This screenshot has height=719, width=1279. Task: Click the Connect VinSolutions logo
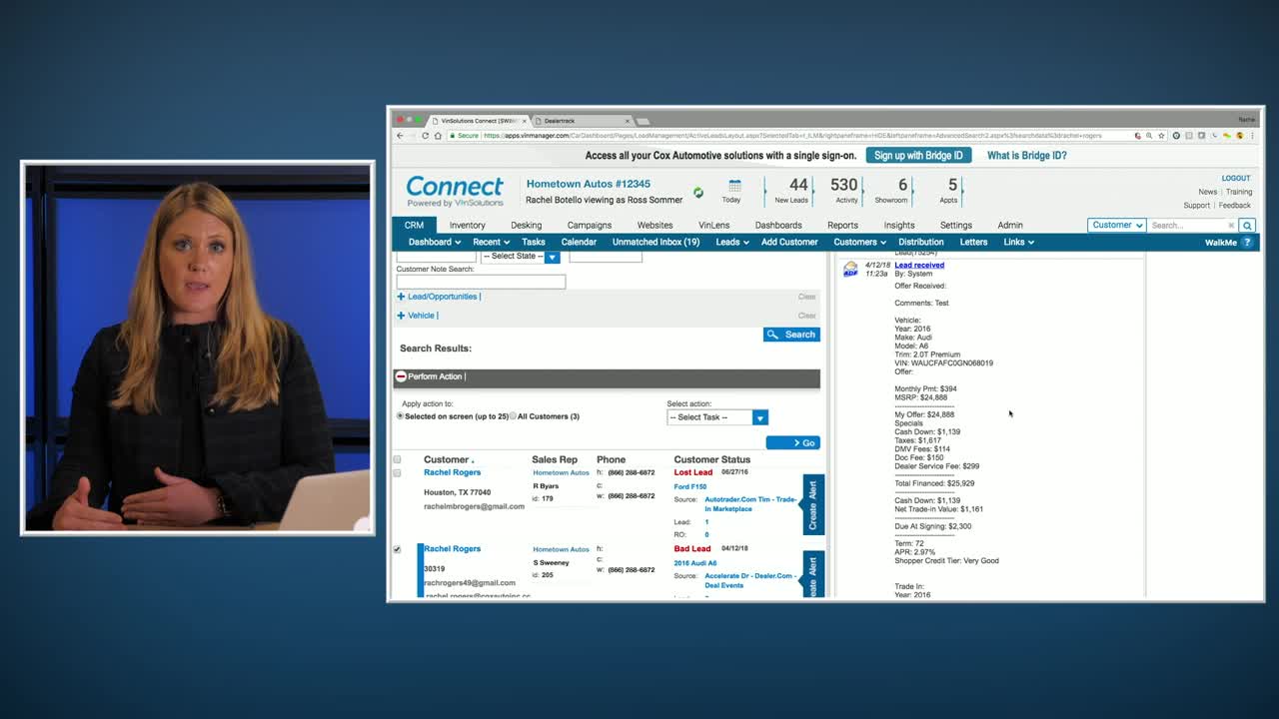[455, 191]
